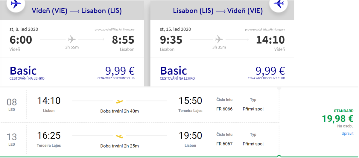Click the 13 LED date cell
Screen dimensions: 359x158
click(x=12, y=139)
